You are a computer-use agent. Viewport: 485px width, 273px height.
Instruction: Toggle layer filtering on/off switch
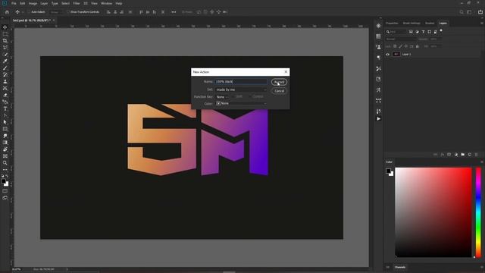point(441,30)
